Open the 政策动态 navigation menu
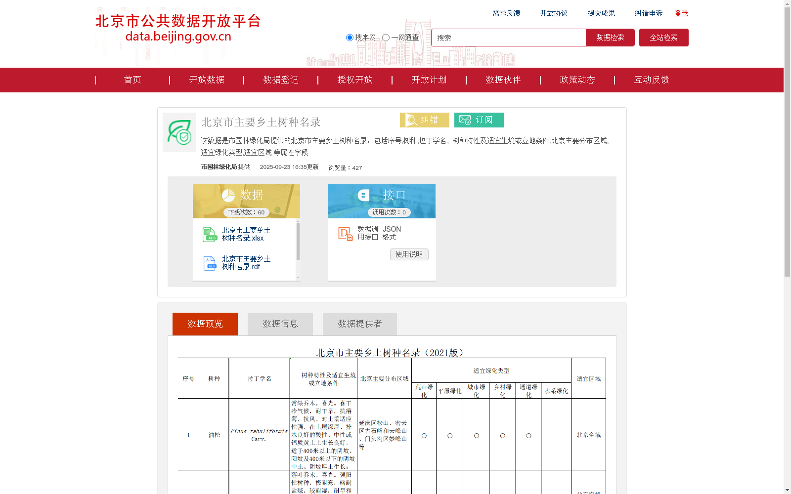791x494 pixels. tap(577, 80)
